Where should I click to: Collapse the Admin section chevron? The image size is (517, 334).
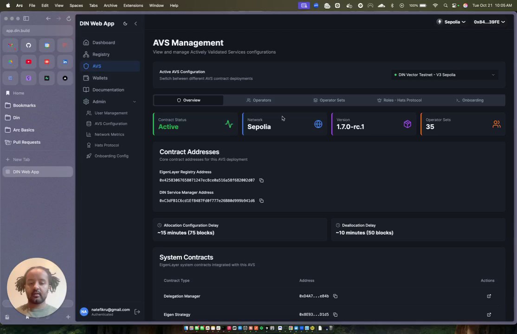click(135, 102)
